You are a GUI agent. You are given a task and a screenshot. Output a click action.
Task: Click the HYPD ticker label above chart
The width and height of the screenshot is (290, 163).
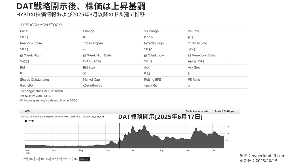[26, 111]
